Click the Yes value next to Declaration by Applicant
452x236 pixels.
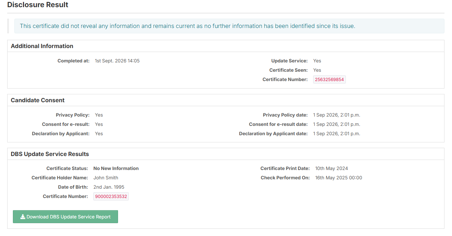point(99,134)
